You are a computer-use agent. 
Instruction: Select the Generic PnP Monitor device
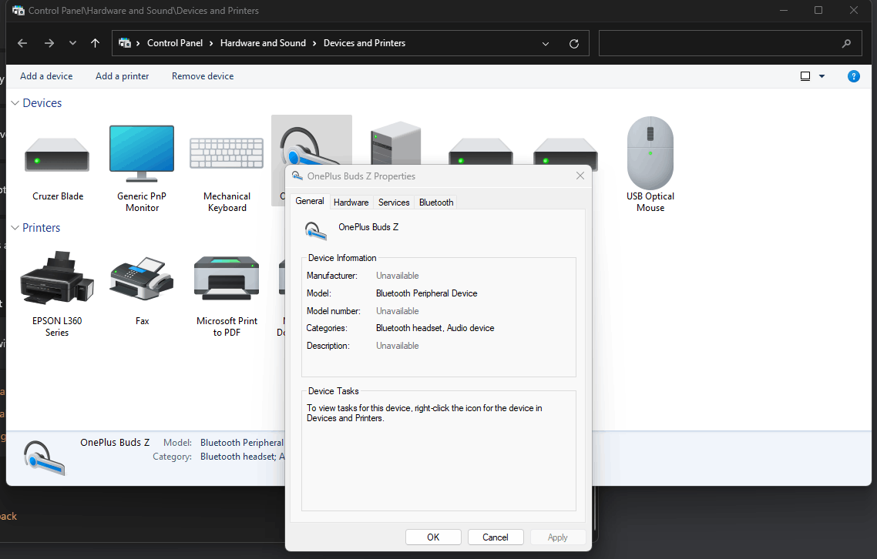click(x=142, y=154)
